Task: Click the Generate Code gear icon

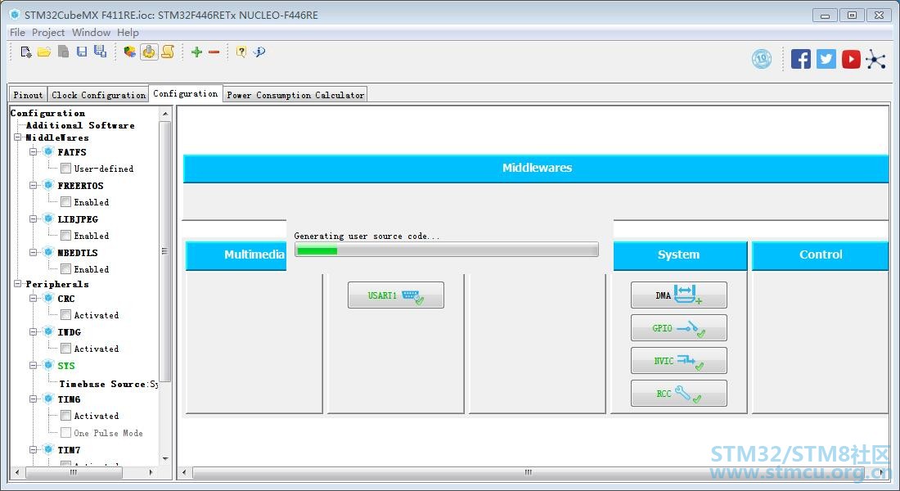Action: tap(149, 52)
